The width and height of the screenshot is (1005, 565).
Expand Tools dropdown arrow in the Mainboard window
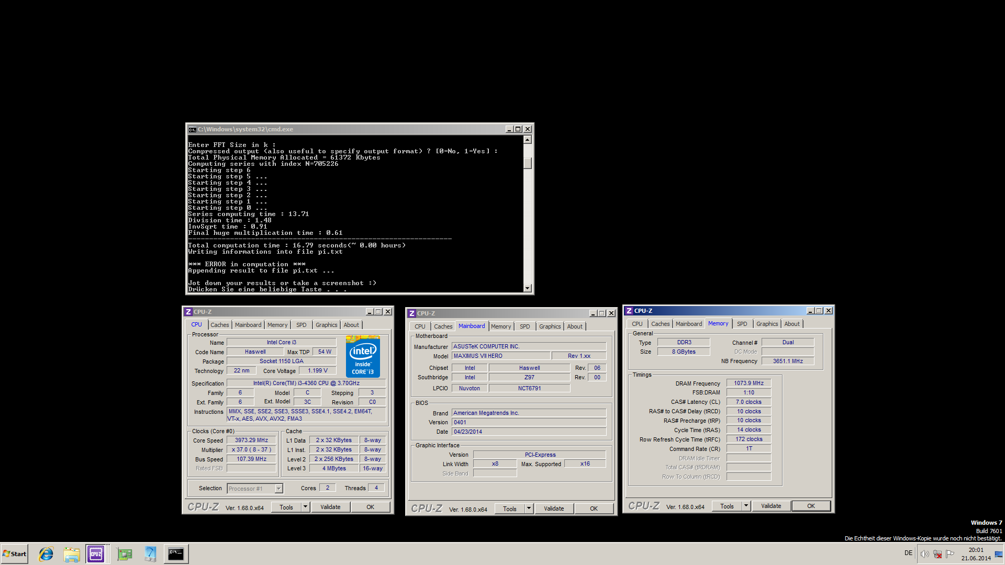529,508
